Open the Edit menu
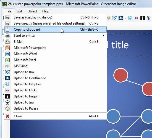The height and width of the screenshot is (138, 152). (19, 11)
